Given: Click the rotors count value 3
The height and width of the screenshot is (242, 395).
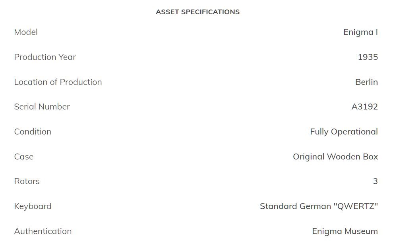Looking at the screenshot, I should (x=375, y=181).
